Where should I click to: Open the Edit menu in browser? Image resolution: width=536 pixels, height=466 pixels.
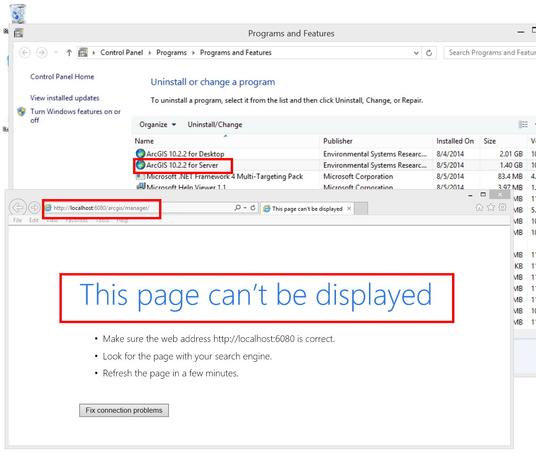click(x=34, y=220)
